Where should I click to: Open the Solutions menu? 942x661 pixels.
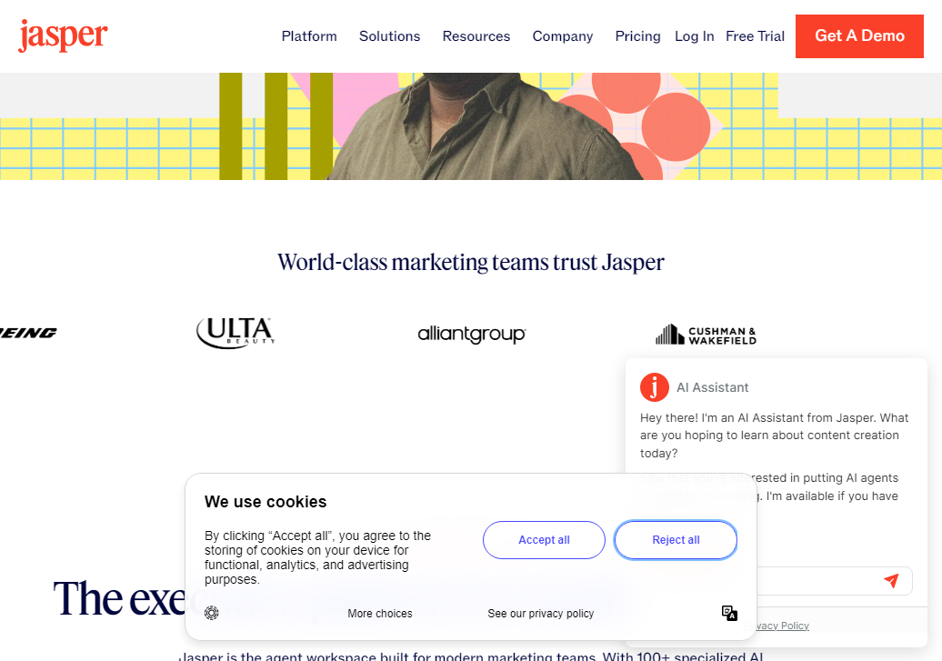pos(390,36)
